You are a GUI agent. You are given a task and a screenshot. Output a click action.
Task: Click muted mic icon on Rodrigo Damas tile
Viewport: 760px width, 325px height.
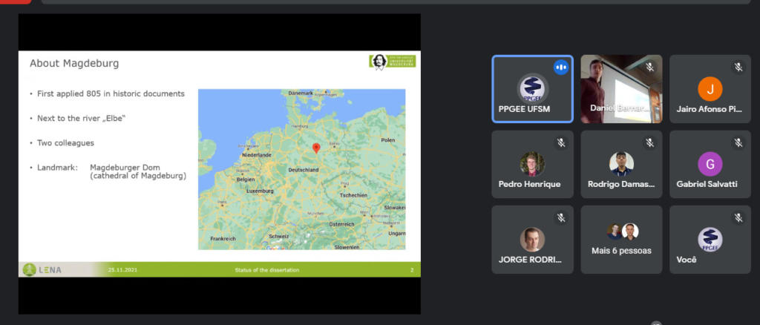(649, 142)
